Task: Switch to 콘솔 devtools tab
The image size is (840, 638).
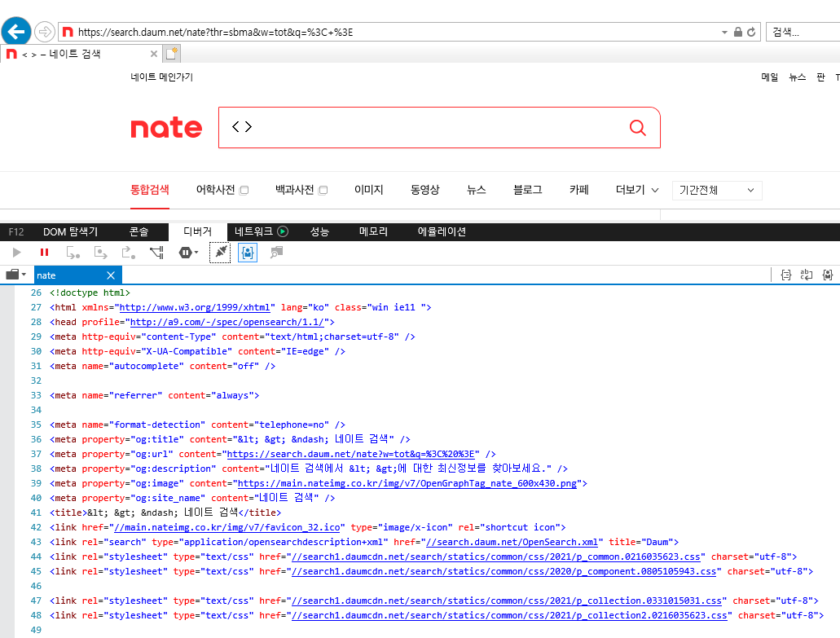Action: pyautogui.click(x=139, y=232)
